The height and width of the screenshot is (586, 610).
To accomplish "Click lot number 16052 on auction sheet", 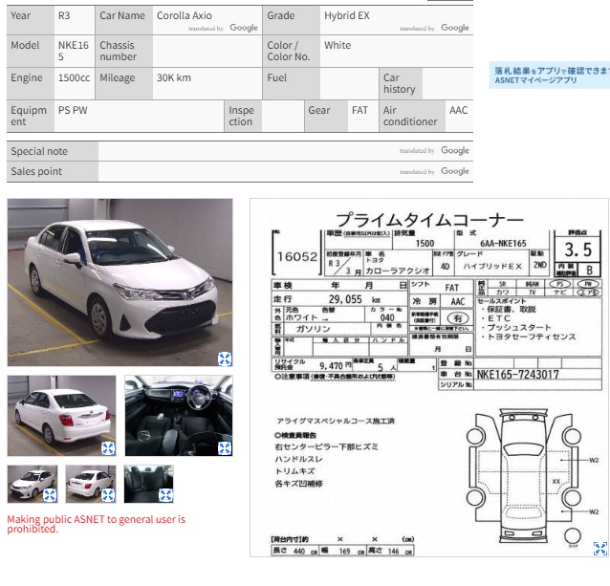I will coord(297,256).
